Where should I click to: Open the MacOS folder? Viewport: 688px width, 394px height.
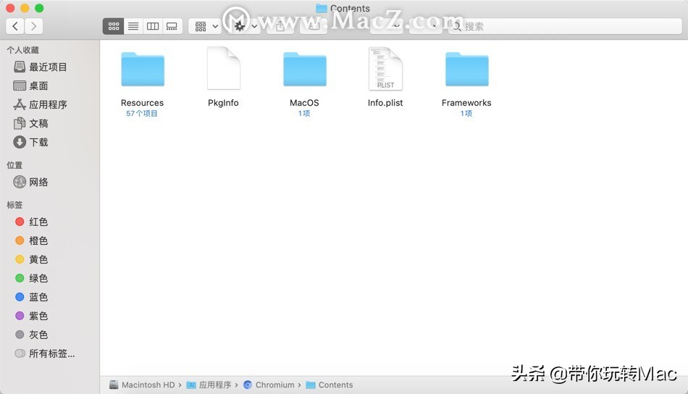pyautogui.click(x=304, y=69)
